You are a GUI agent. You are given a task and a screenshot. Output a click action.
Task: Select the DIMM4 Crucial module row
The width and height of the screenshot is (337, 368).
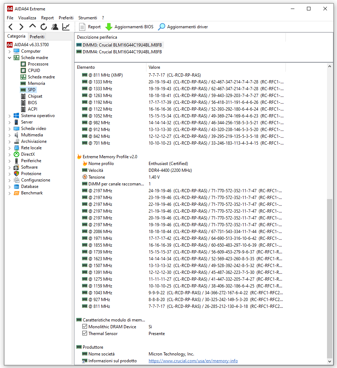119,52
